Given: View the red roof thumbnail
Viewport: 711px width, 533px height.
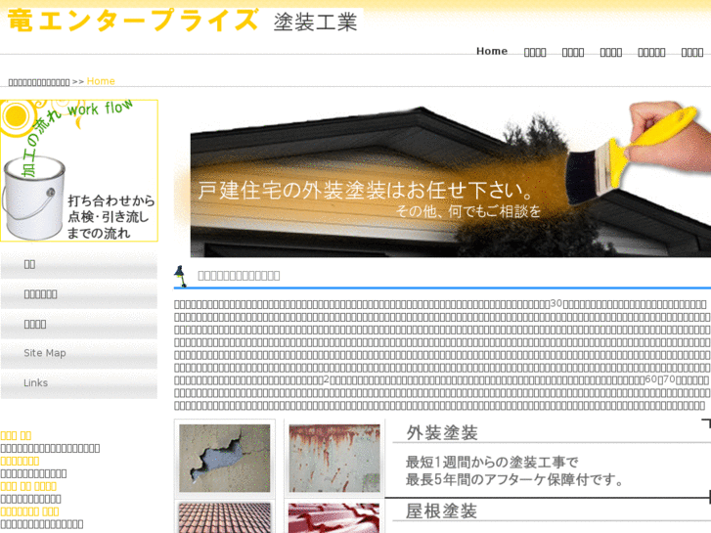Looking at the screenshot, I should (334, 517).
